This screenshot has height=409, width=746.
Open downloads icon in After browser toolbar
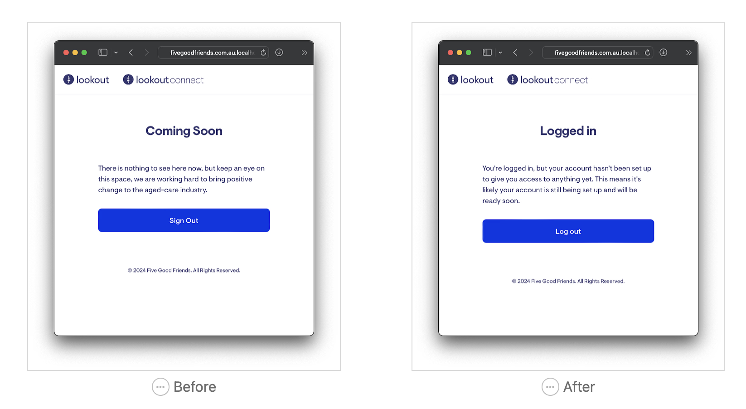[664, 53]
